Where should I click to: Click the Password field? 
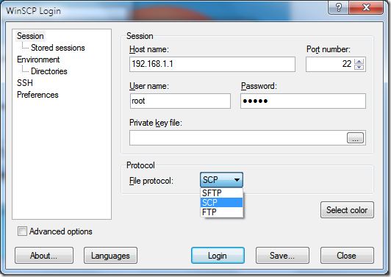click(x=303, y=101)
